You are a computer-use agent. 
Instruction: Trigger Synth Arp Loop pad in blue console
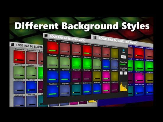click(x=139, y=90)
